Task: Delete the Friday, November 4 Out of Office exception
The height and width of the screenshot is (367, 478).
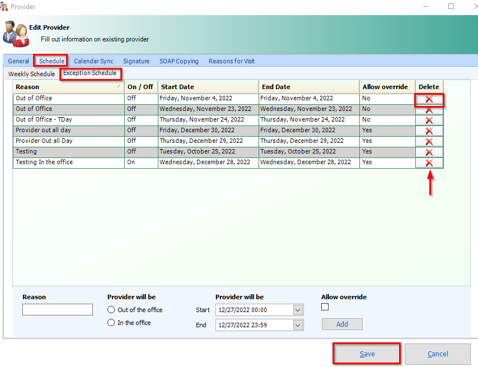Action: (429, 99)
